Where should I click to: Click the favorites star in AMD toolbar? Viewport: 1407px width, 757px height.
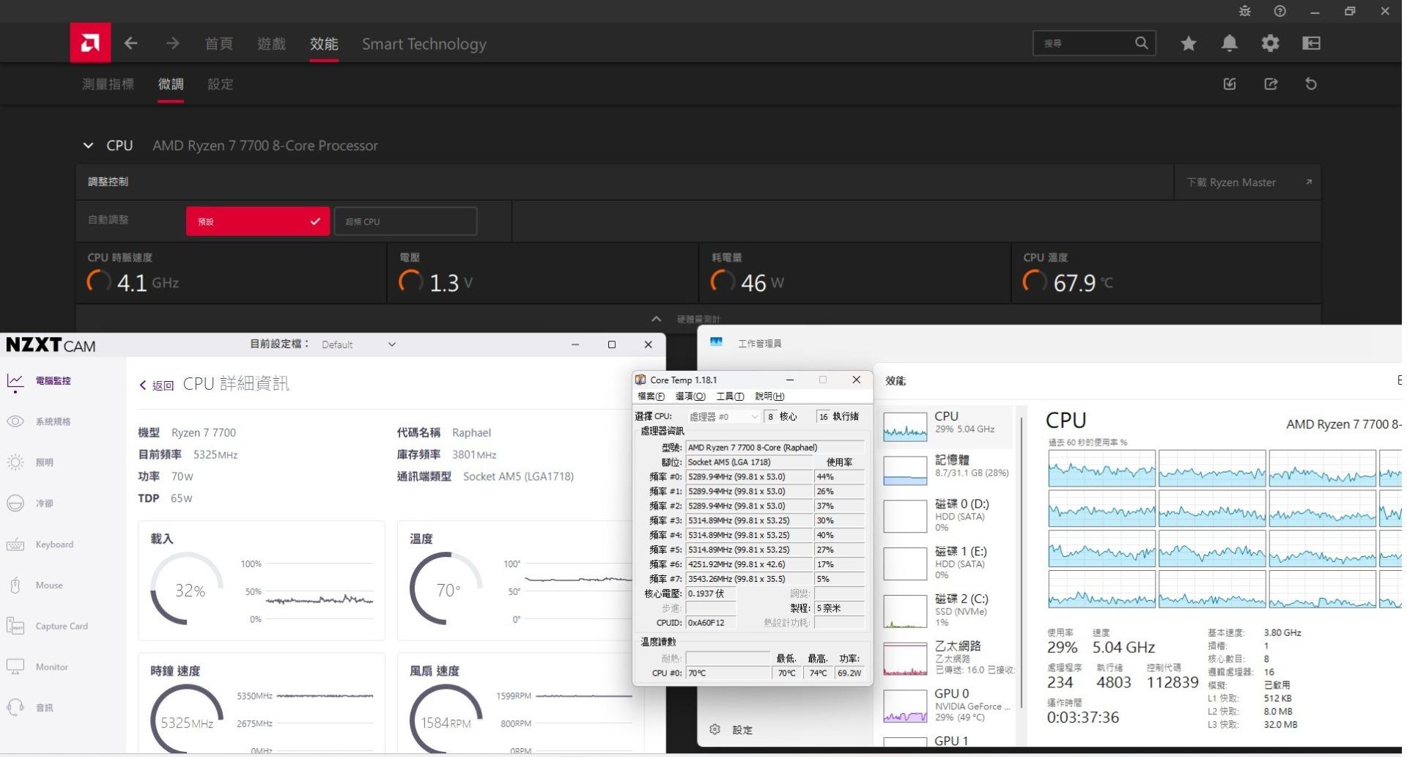(x=1188, y=43)
